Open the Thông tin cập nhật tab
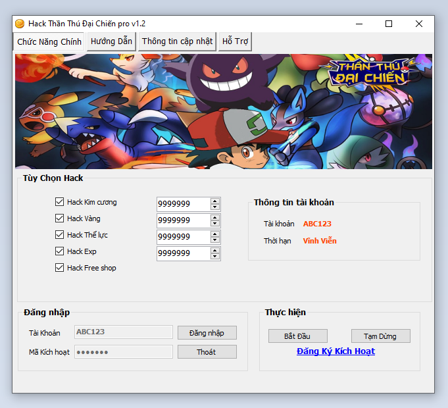448x408 pixels. point(177,41)
